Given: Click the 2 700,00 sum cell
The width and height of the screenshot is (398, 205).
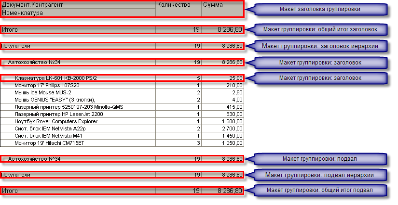Looking at the screenshot, I should [231, 129].
